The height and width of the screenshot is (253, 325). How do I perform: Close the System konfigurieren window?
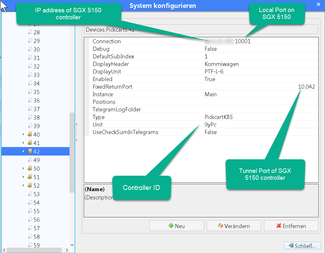click(318, 5)
